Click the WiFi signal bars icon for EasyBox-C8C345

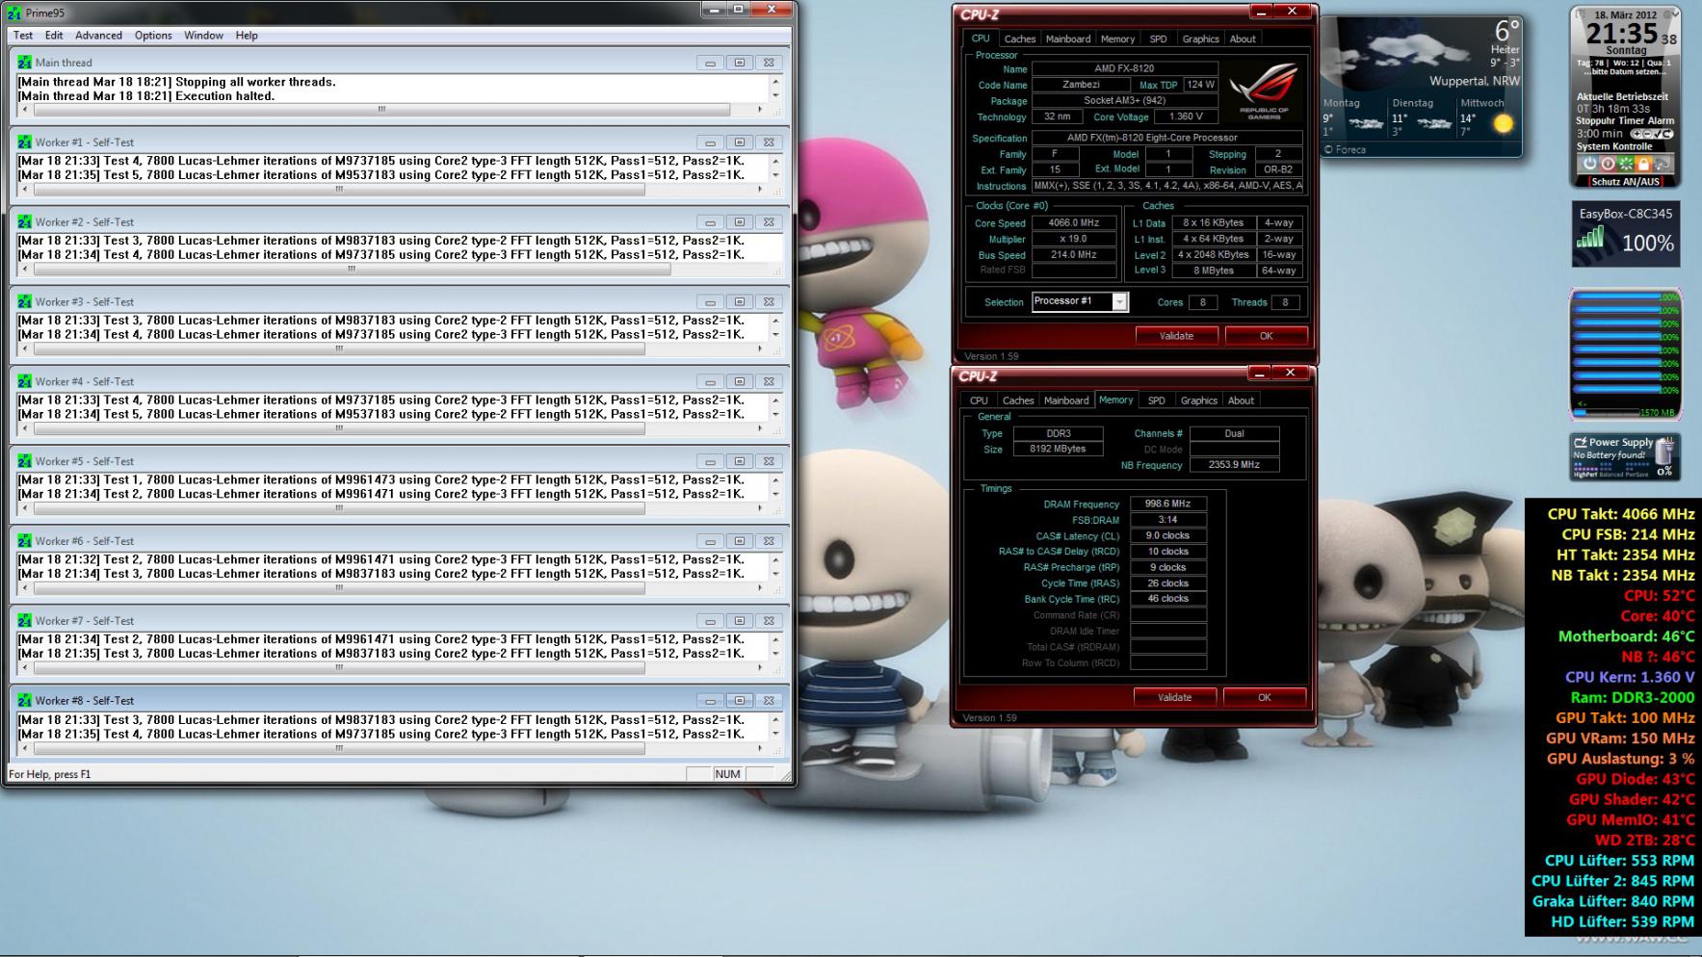click(x=1591, y=236)
